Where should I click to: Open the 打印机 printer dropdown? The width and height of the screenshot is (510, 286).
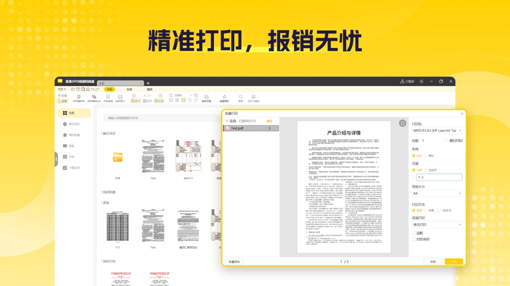point(437,131)
